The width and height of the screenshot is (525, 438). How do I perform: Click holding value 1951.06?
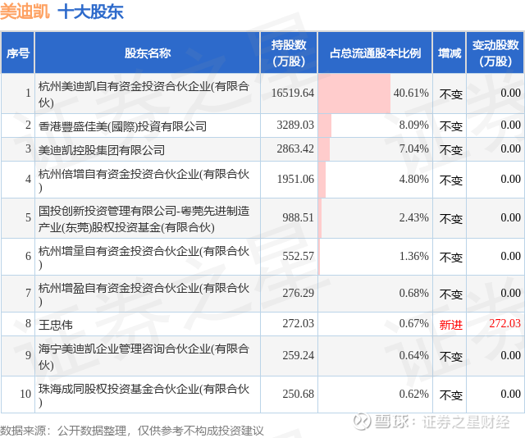[x=295, y=179]
